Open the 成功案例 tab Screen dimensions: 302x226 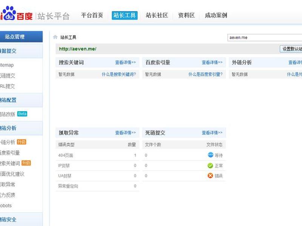(216, 15)
